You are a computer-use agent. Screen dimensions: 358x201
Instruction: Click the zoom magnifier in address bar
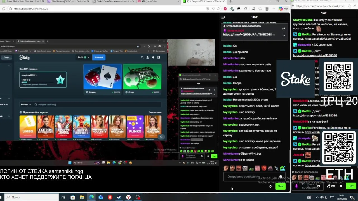208,9
